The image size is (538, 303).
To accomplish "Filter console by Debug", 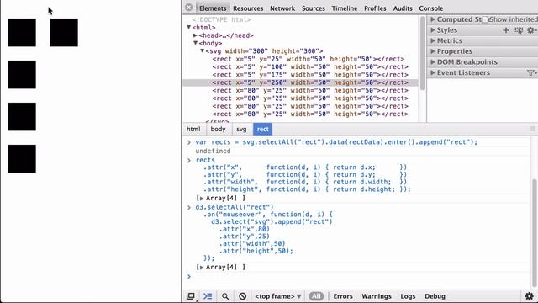I will click(435, 296).
